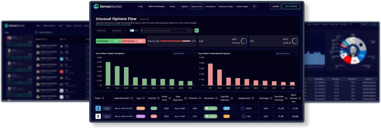Click the Bullish sentiment button in GLD row
The image size is (381, 130).
click(211, 116)
